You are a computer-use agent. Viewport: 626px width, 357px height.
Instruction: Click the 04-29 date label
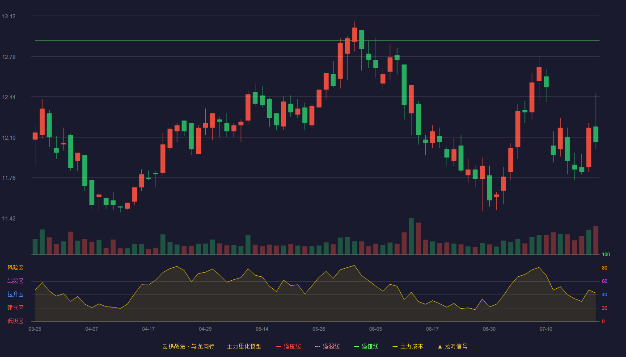click(x=205, y=329)
